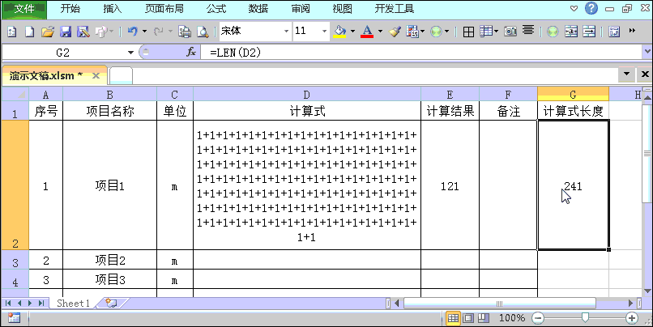The width and height of the screenshot is (653, 327).
Task: Click the New blank document icon
Action: (x=29, y=32)
